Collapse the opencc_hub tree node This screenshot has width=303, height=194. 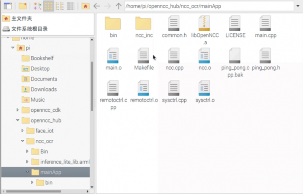pos(17,120)
